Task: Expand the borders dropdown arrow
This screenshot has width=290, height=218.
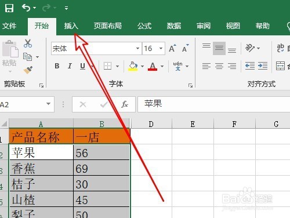Action: (117, 66)
